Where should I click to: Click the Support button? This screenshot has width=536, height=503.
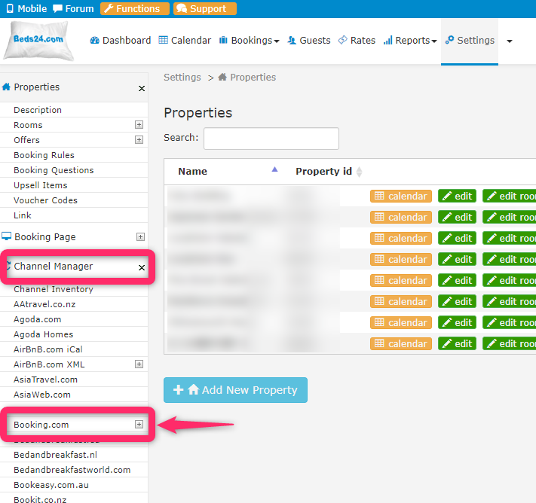pyautogui.click(x=204, y=8)
